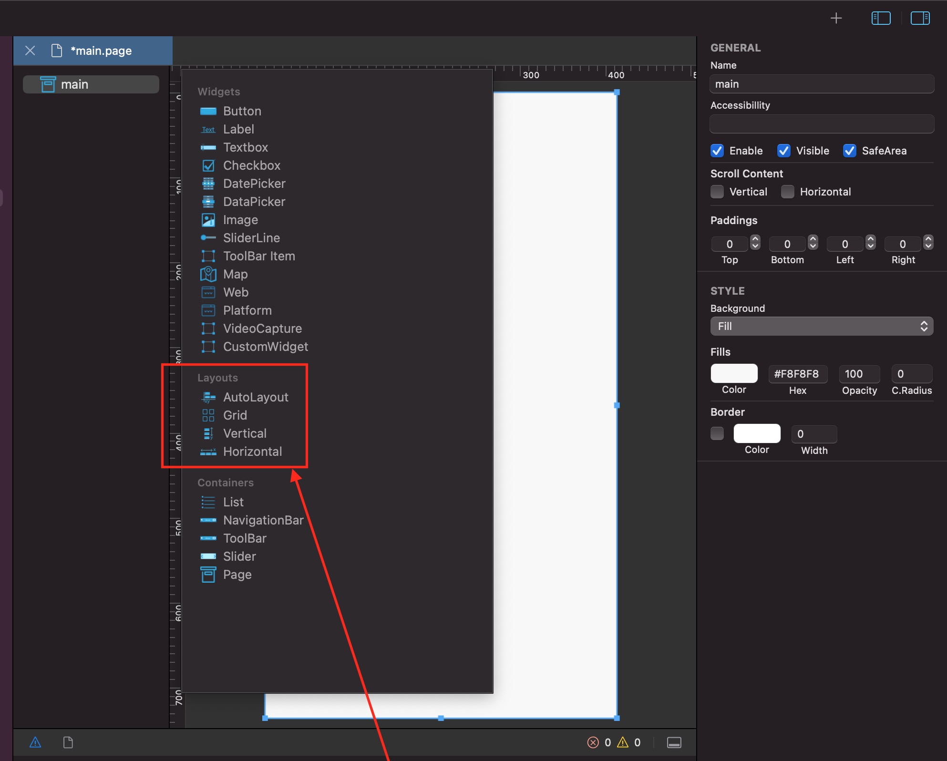Enable Horizontal scroll content checkbox
The height and width of the screenshot is (761, 947).
pyautogui.click(x=788, y=192)
